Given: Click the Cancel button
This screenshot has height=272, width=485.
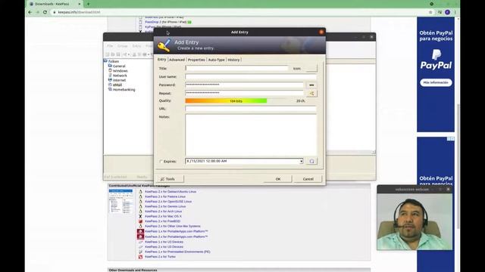Looking at the screenshot, I should point(308,179).
